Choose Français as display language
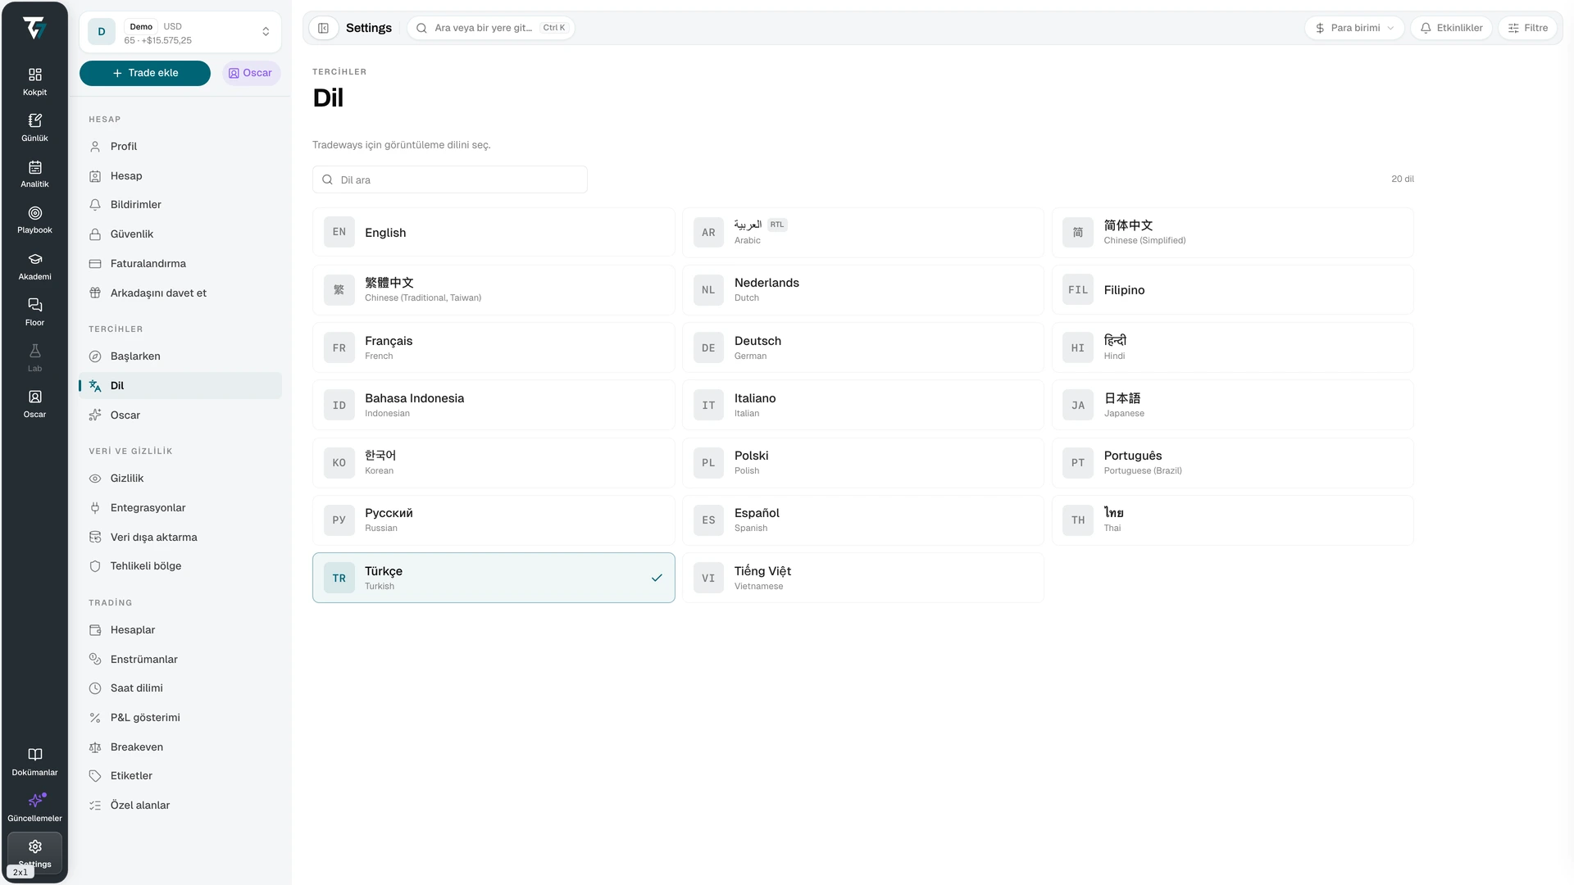The height and width of the screenshot is (885, 1574). pyautogui.click(x=494, y=347)
